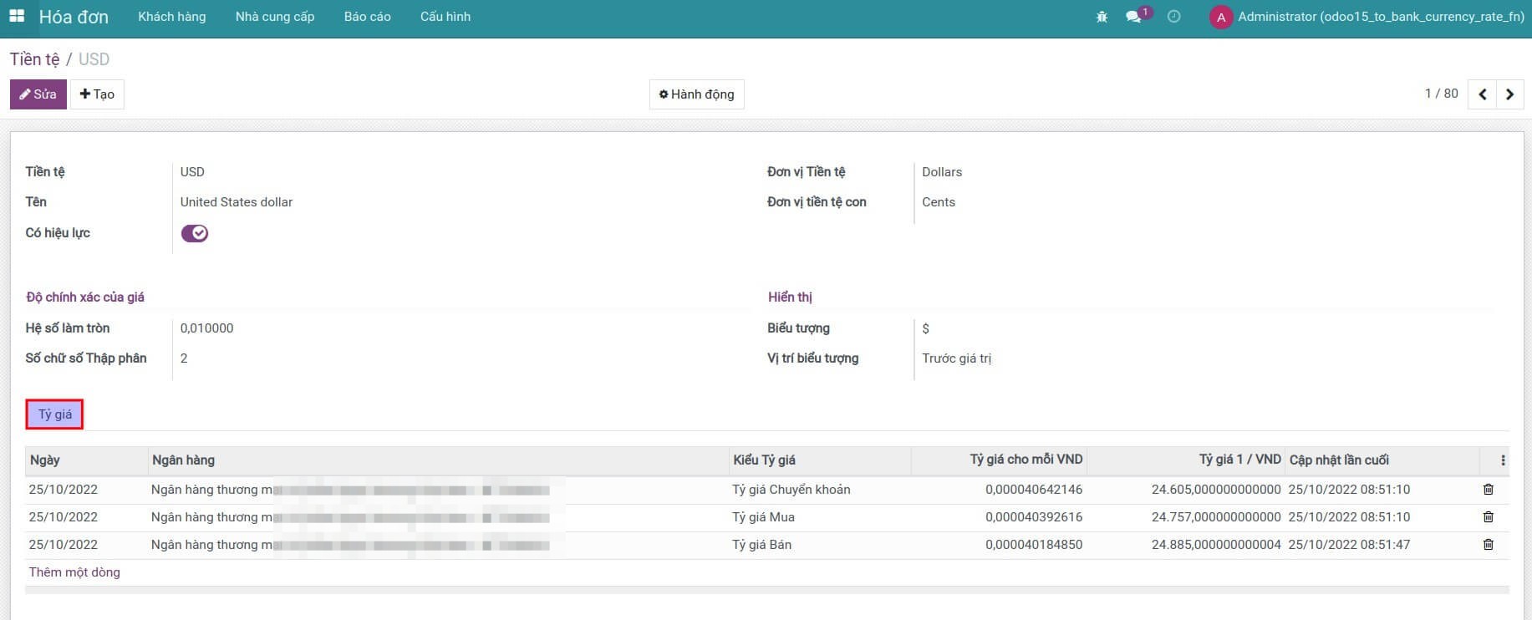Go to the next currency record
1532x620 pixels.
coord(1509,94)
